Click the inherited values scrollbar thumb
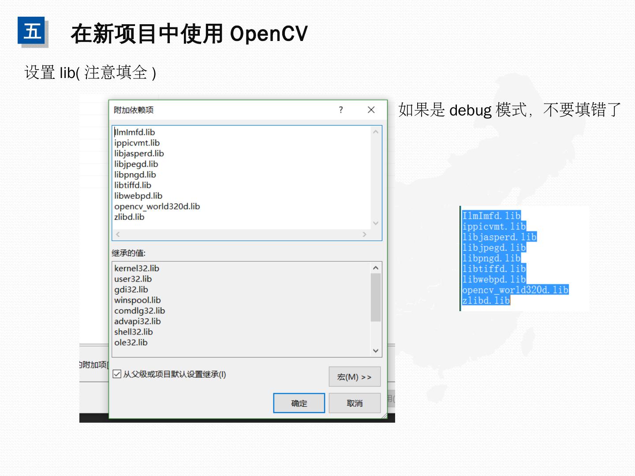The image size is (635, 476). [376, 297]
